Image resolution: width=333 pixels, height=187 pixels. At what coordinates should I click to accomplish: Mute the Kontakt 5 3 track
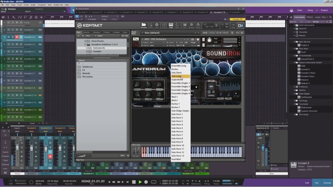tap(8, 44)
